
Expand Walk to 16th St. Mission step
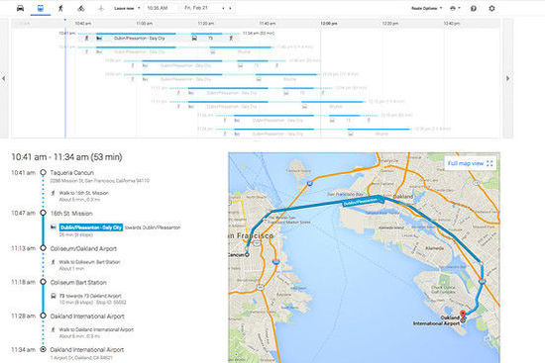(x=84, y=193)
